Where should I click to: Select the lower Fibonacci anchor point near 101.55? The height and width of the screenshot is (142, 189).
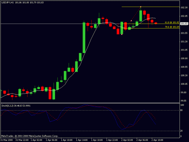122,35
